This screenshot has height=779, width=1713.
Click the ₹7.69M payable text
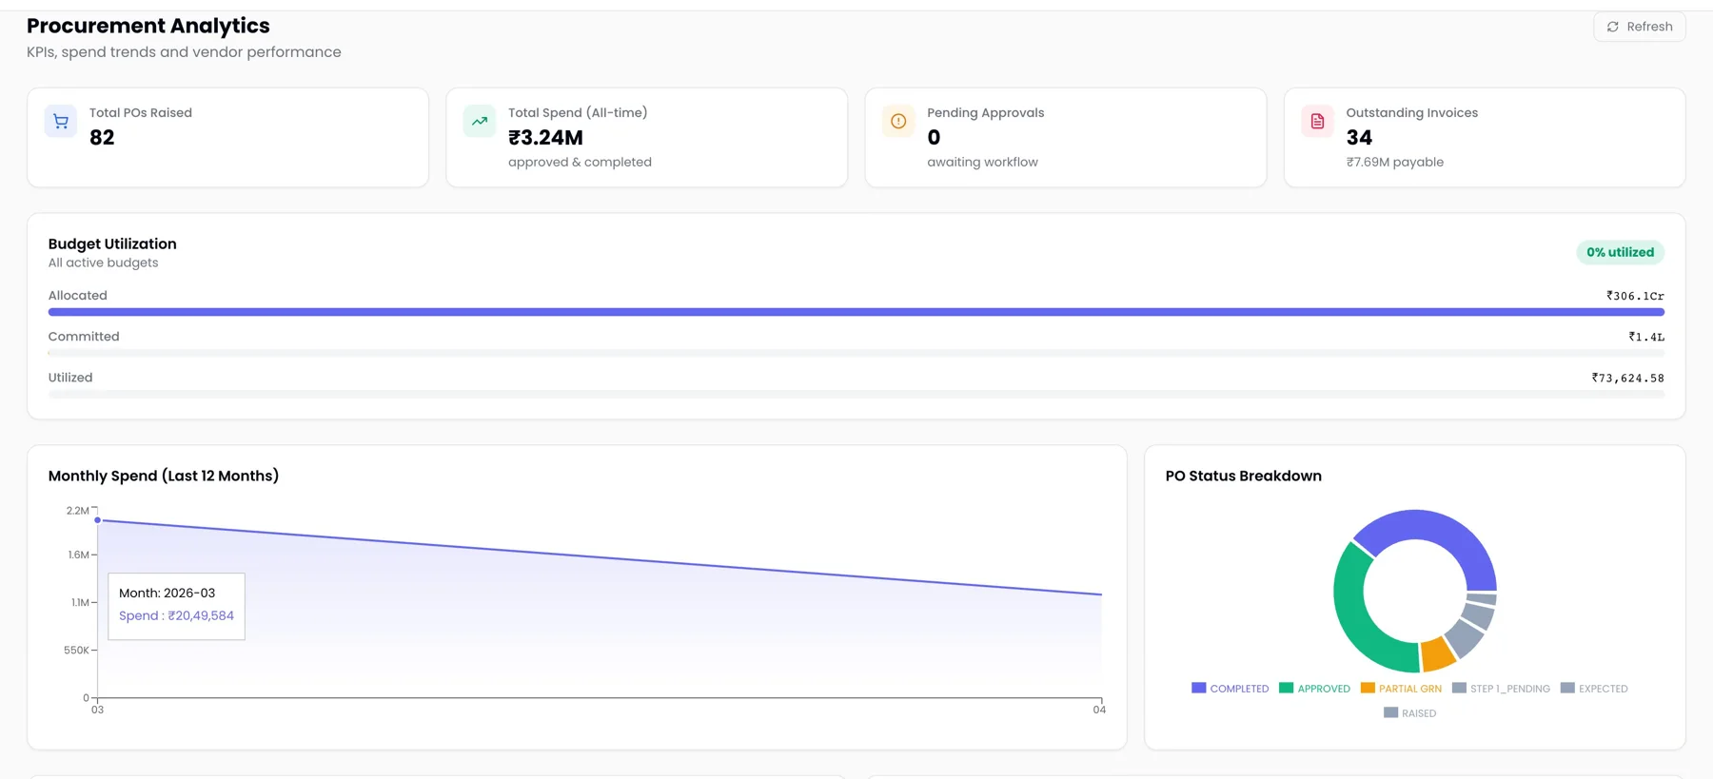(x=1394, y=163)
